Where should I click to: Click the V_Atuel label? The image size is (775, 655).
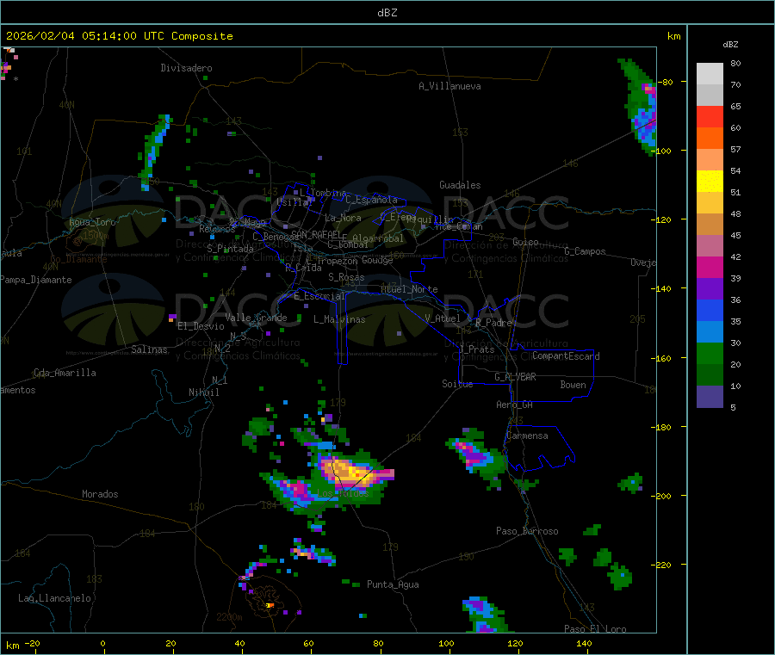(443, 318)
